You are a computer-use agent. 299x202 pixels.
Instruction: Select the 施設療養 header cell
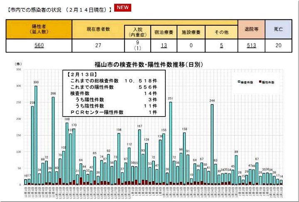(x=192, y=32)
